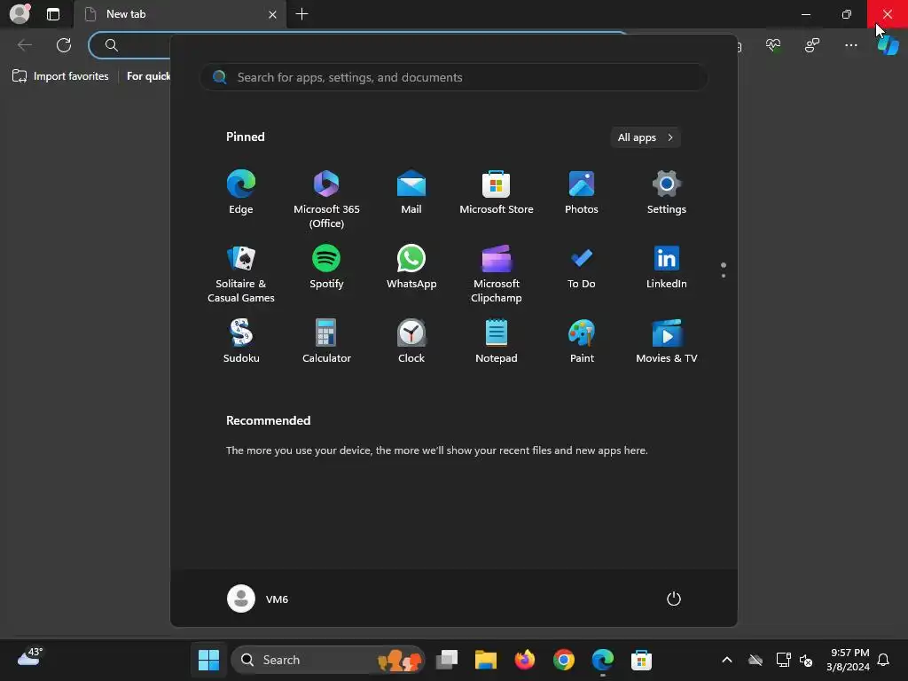Screen dimensions: 908x681
Task: Open the power options button
Action: pyautogui.click(x=674, y=599)
